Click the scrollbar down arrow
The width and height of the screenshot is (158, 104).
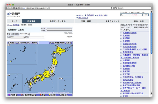click(x=151, y=94)
